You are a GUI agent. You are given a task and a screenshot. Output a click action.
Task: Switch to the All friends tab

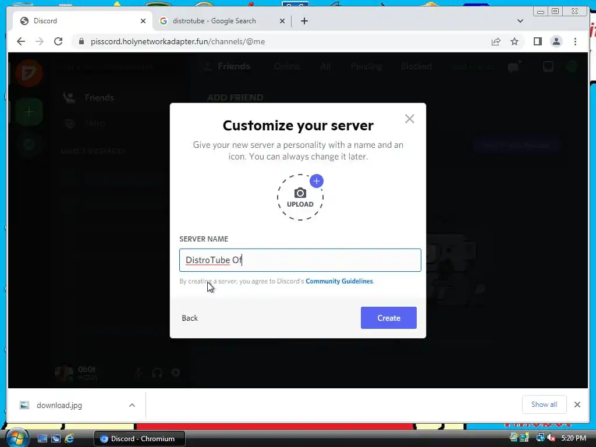click(325, 66)
